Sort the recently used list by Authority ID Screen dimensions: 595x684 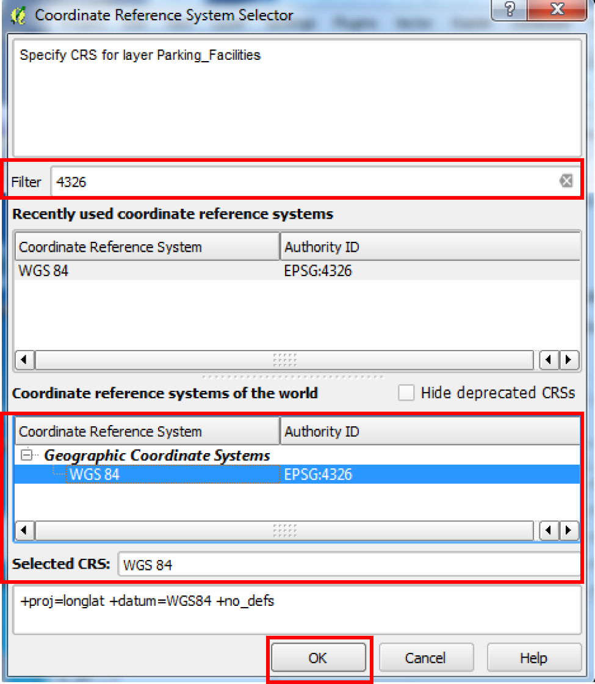[430, 247]
